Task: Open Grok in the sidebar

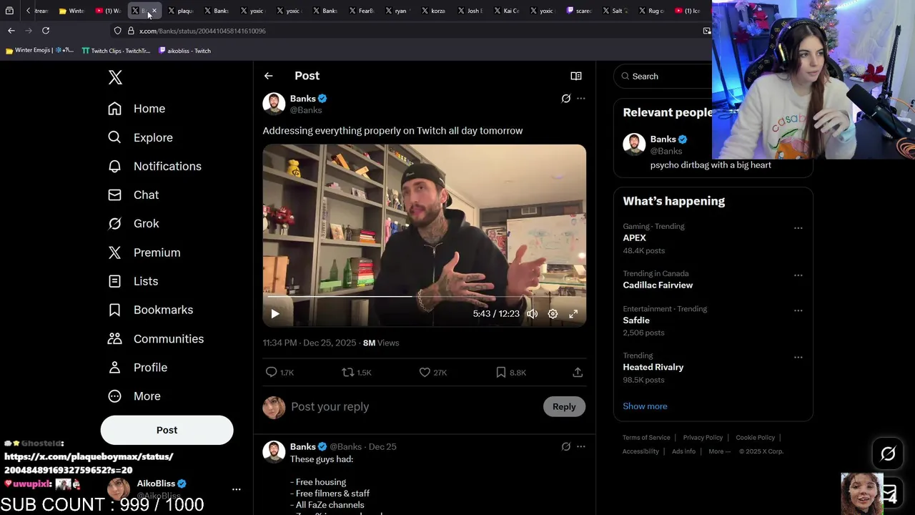Action: click(x=133, y=223)
